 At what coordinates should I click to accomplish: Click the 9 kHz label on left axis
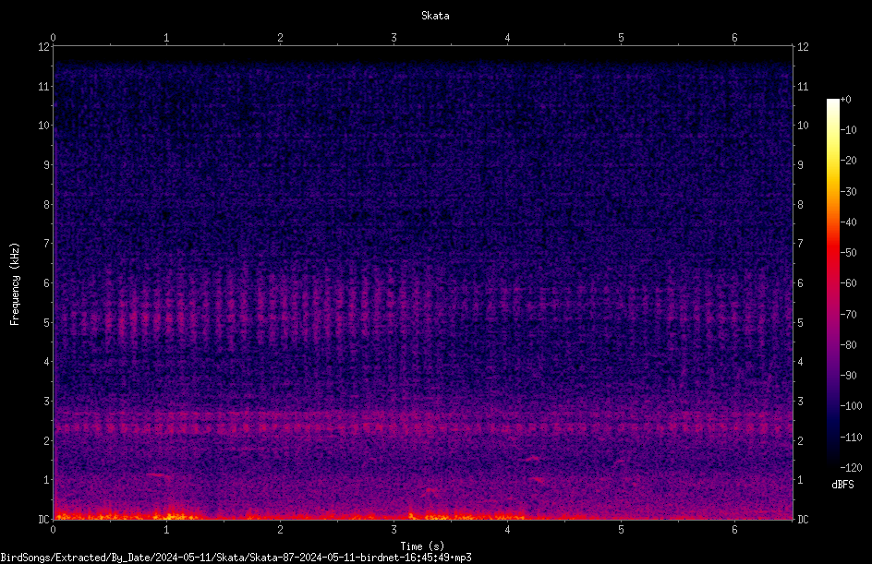click(x=47, y=165)
